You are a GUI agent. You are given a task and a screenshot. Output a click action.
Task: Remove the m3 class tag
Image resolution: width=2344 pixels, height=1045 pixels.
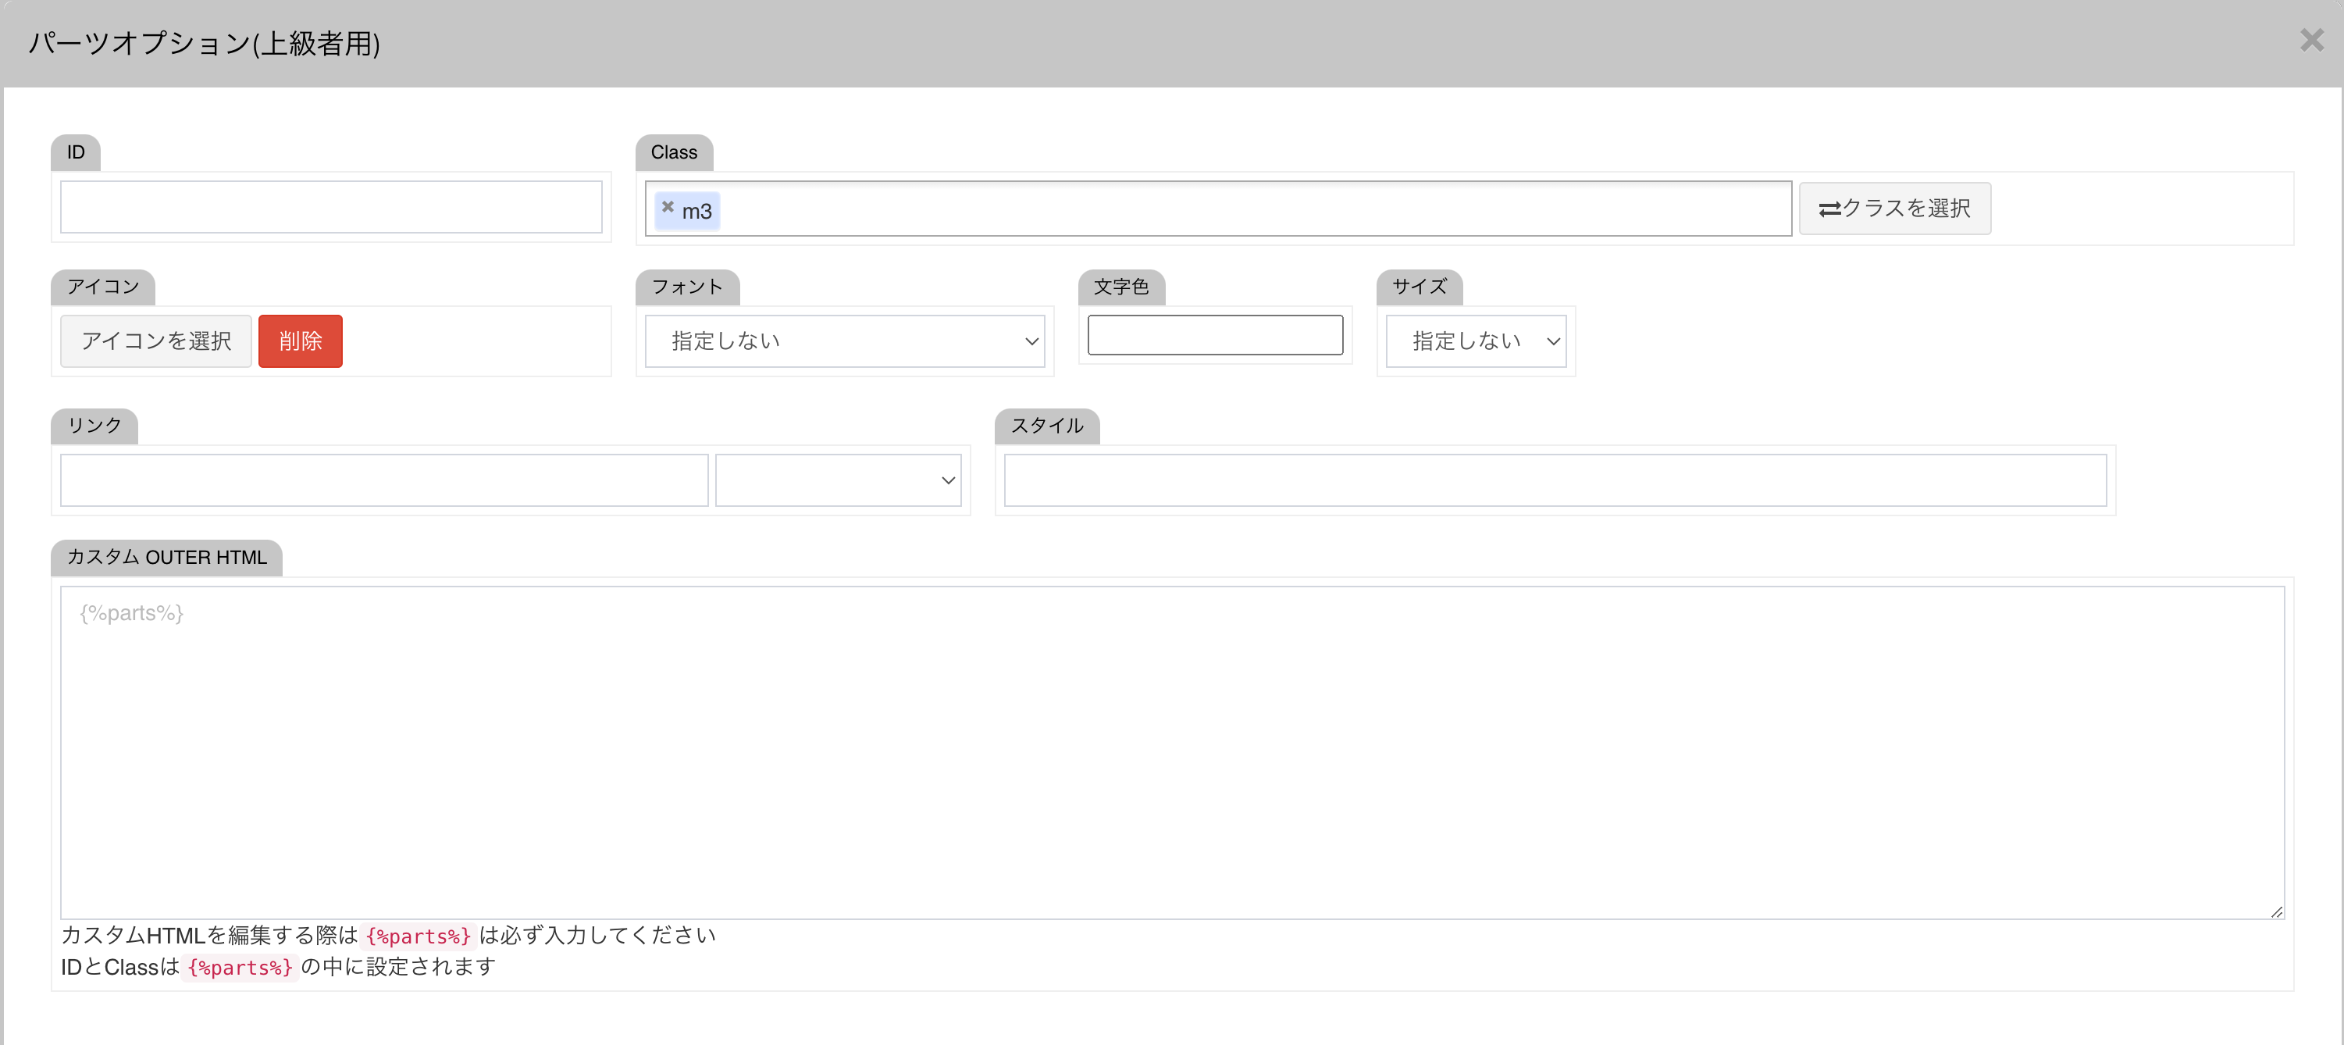[x=668, y=207]
